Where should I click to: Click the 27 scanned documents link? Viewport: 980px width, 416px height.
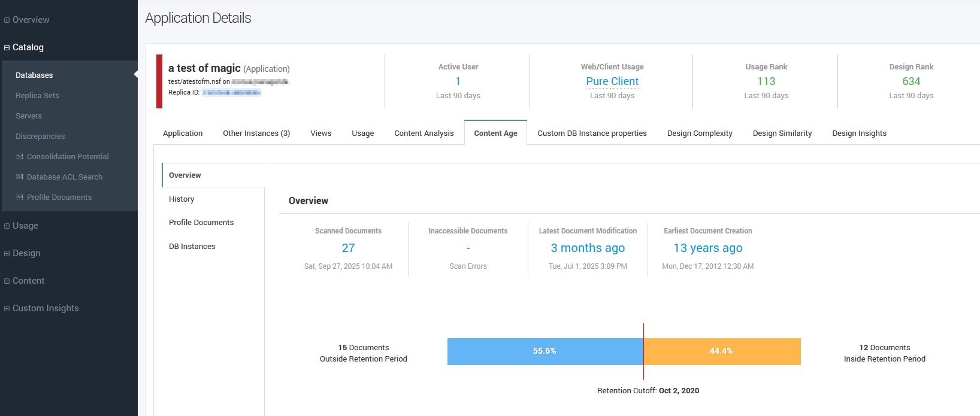coord(348,248)
